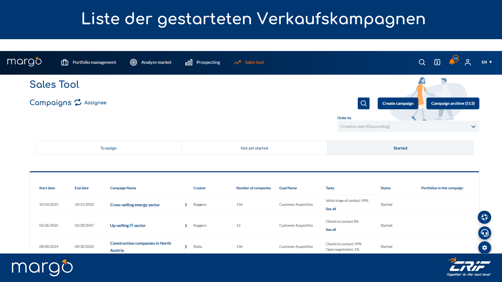Viewport: 502px width, 282px height.
Task: Click the Sales tool trend arrow icon
Action: click(237, 62)
